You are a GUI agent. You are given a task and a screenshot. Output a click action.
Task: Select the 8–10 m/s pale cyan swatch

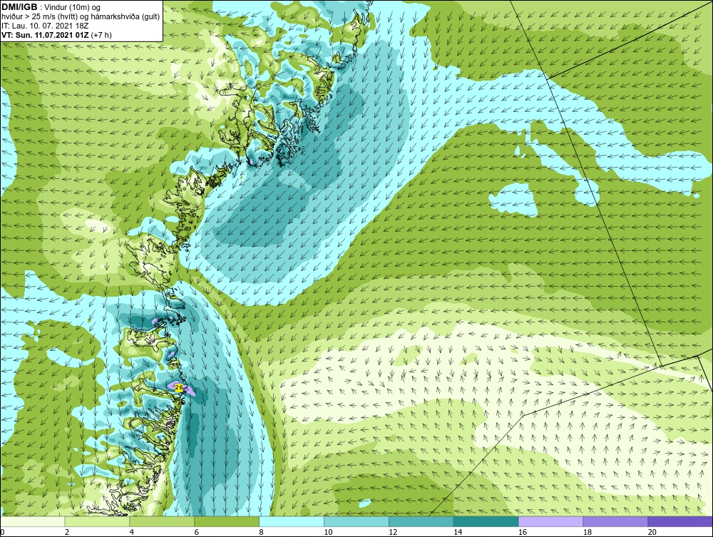coord(292,521)
